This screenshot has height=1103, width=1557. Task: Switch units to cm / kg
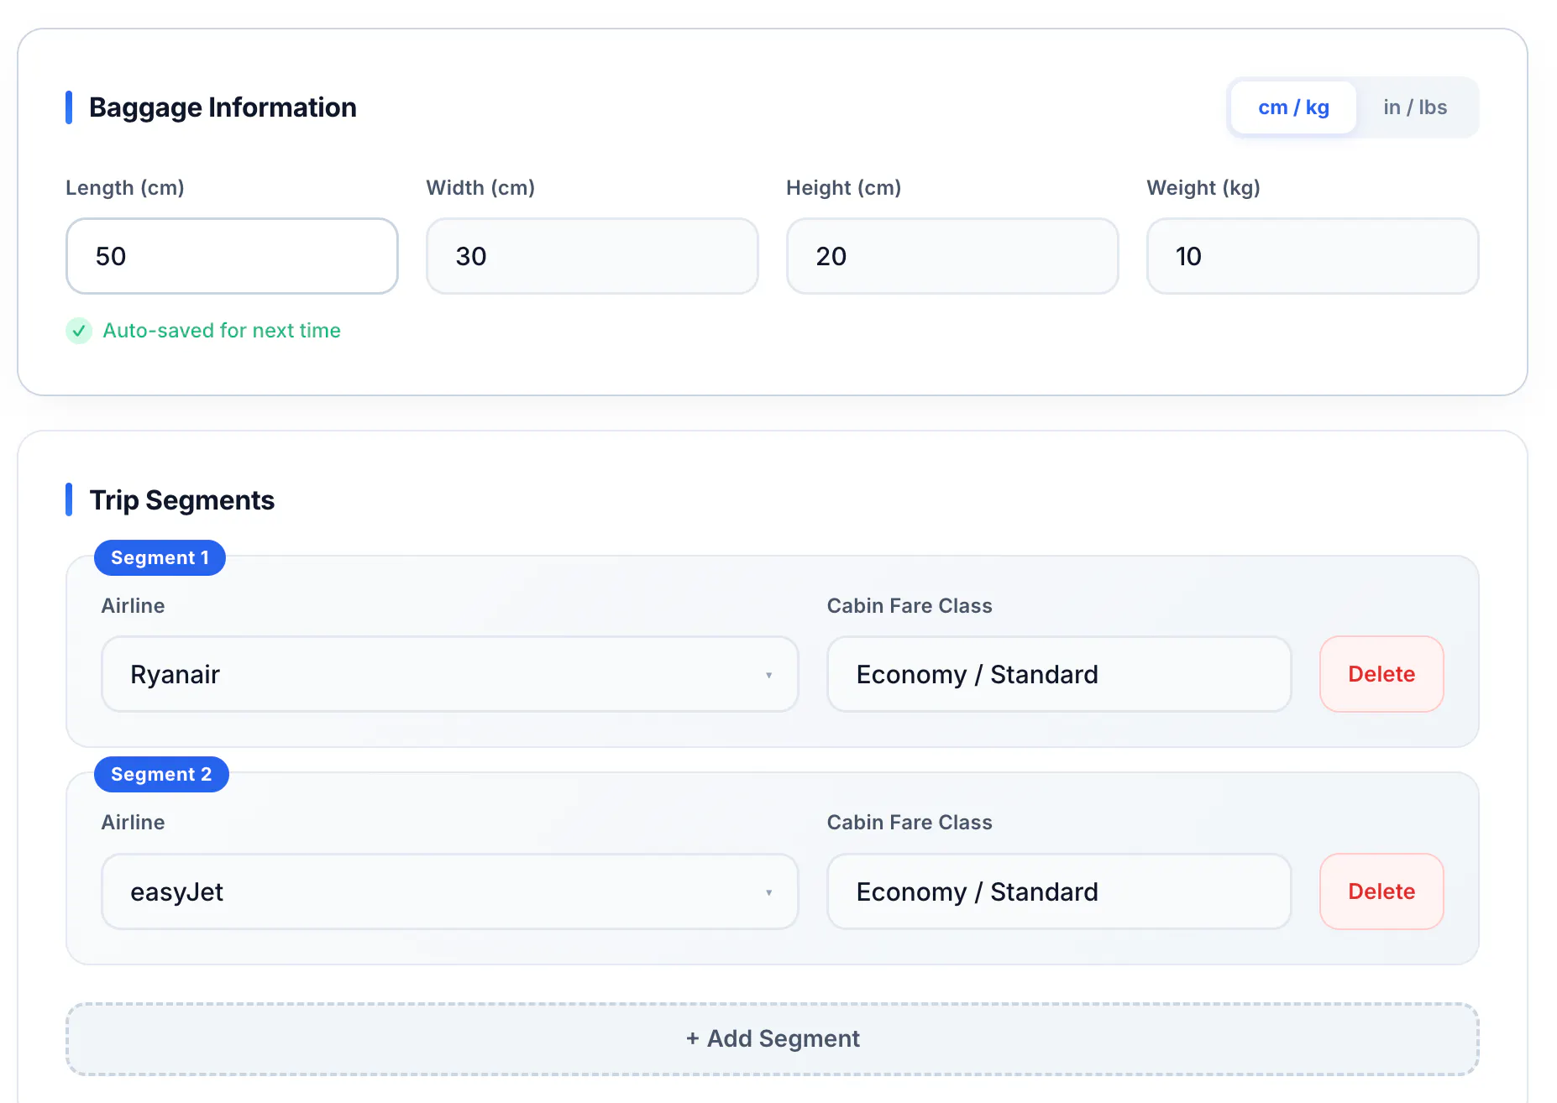(1293, 107)
